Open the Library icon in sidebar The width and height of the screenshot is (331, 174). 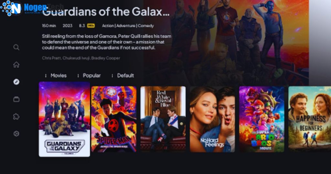click(x=16, y=99)
